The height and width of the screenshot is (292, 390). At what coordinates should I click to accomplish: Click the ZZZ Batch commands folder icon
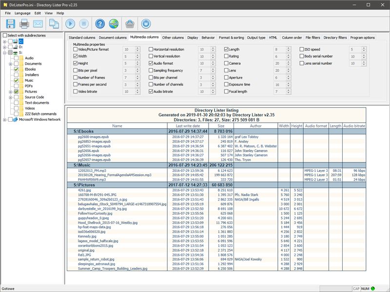click(21, 114)
